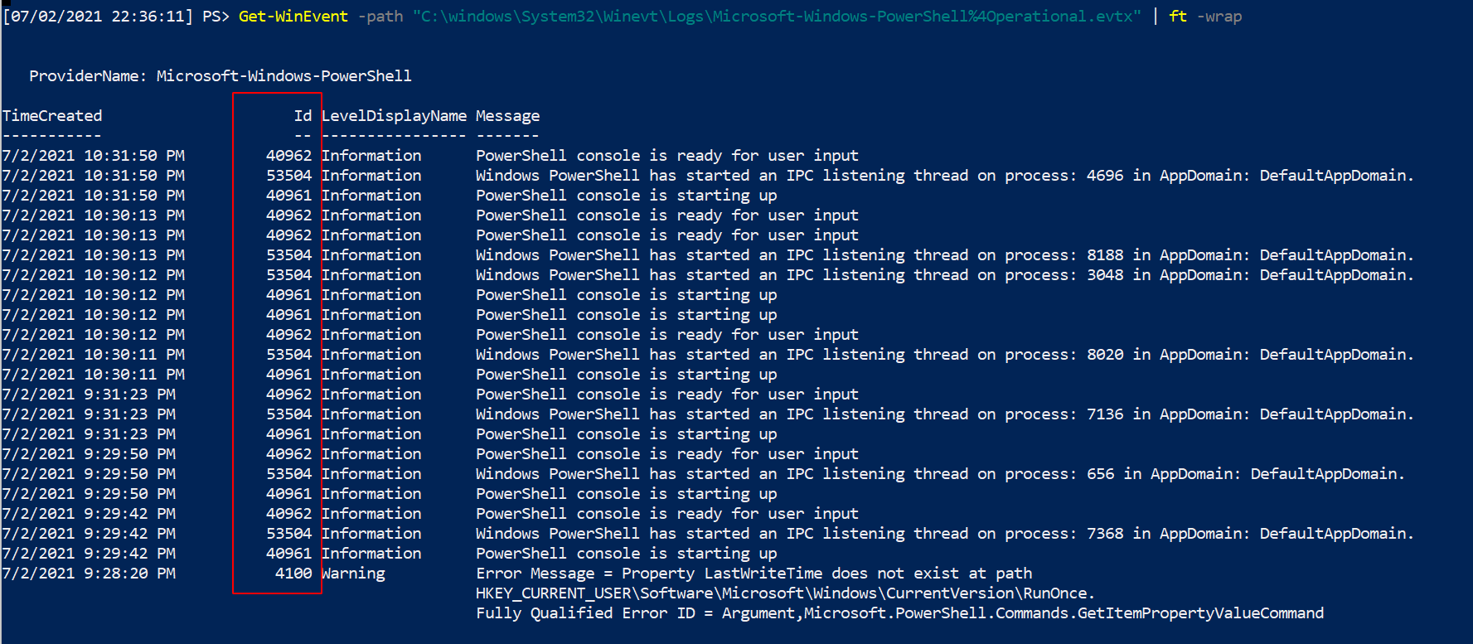The width and height of the screenshot is (1473, 644).
Task: Click the HKEY_CURRENT_USER RunOnce registry path
Action: coord(785,593)
